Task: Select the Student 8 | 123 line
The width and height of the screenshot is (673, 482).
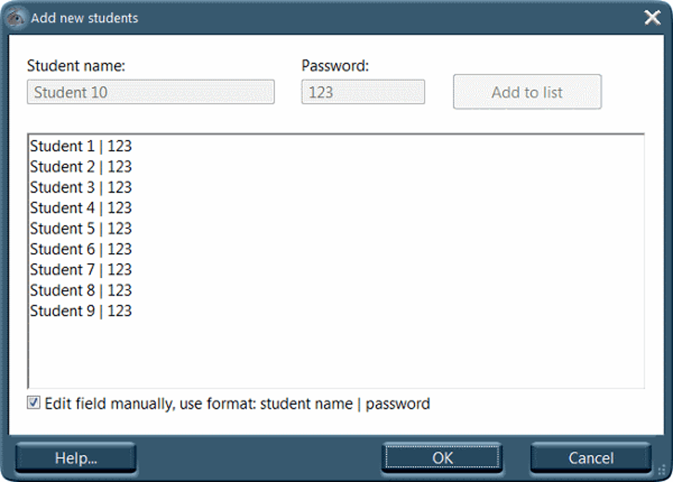Action: (80, 290)
